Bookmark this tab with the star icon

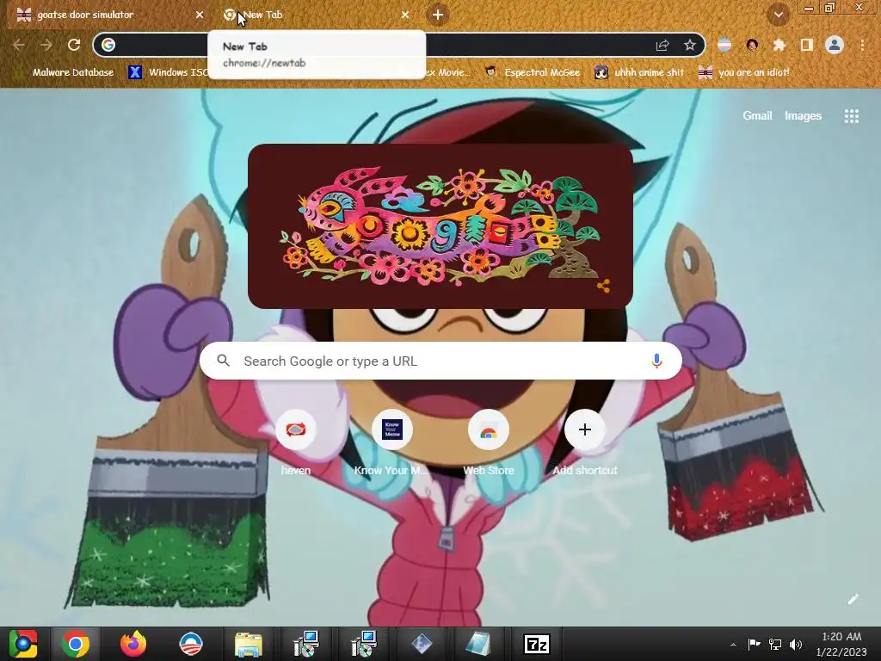(690, 45)
